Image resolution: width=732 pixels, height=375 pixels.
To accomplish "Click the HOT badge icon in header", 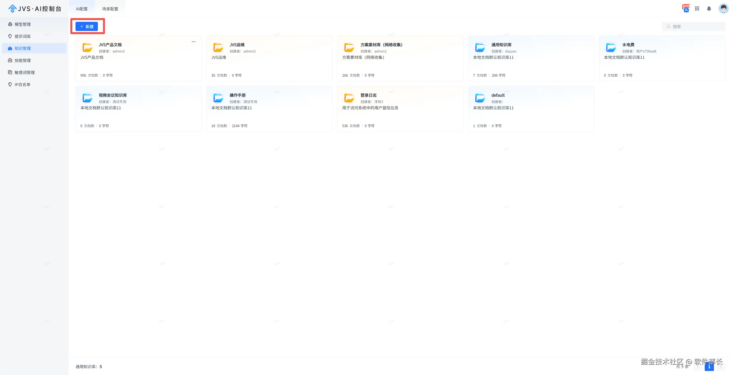I will click(x=686, y=8).
